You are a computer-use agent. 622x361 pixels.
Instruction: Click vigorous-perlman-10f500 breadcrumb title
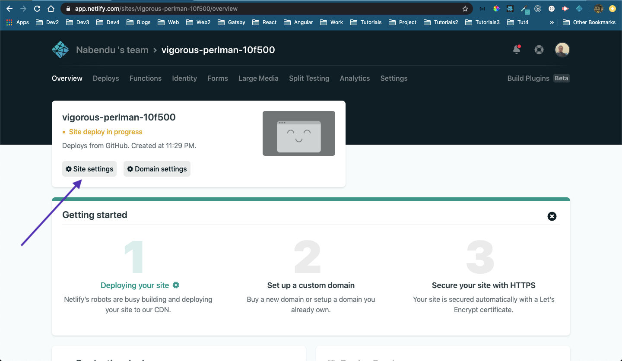pos(218,50)
